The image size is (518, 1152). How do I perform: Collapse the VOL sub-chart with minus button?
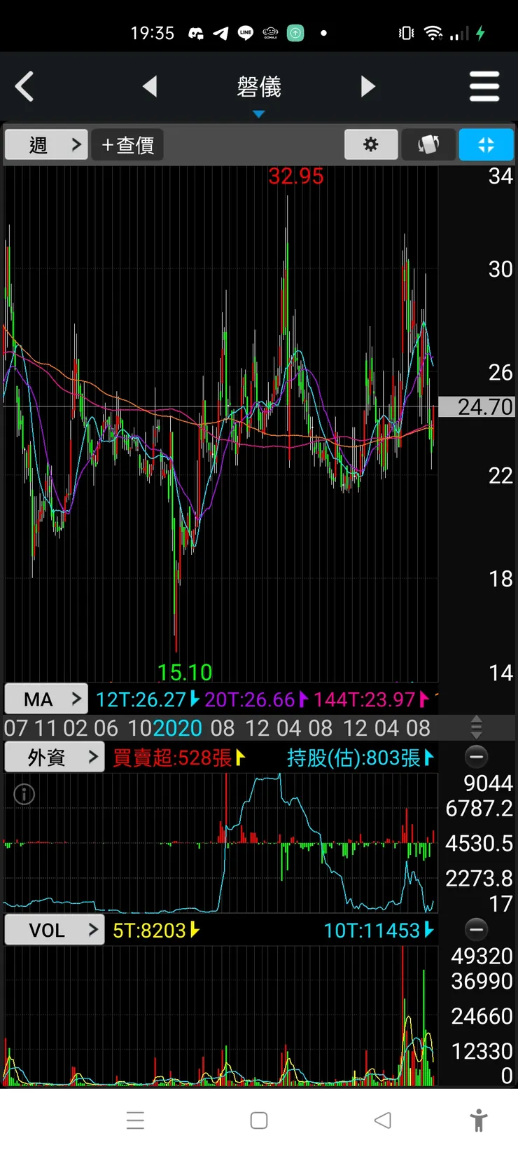(x=477, y=930)
